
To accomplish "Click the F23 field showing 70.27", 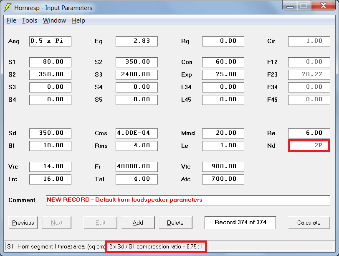I will pos(309,75).
